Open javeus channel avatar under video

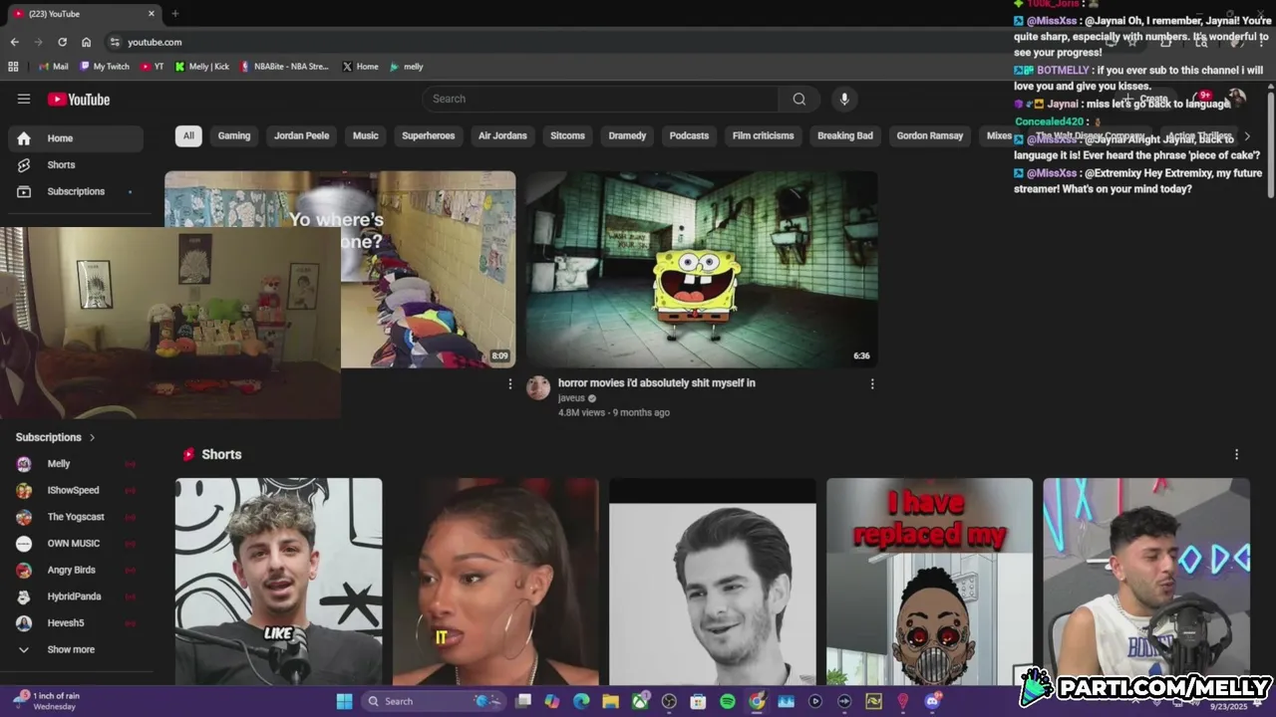[538, 388]
